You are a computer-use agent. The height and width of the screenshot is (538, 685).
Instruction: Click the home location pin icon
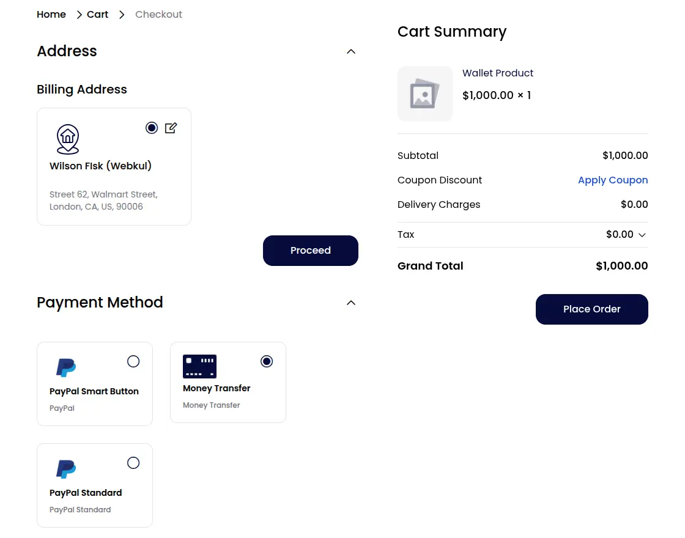tap(67, 139)
